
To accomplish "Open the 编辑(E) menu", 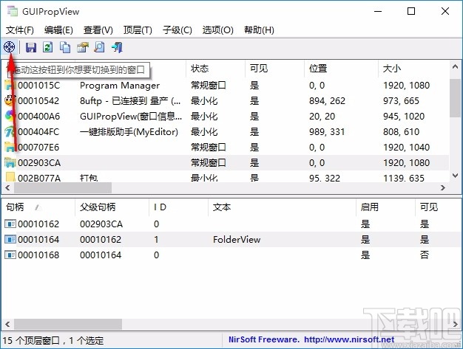I will click(58, 30).
